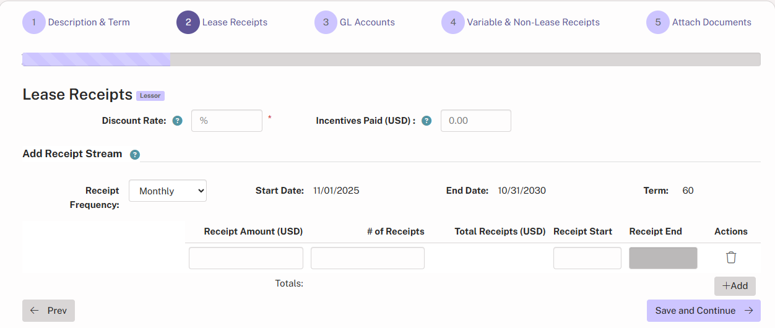
Task: Select the Receipt Start date field
Action: tap(587, 258)
